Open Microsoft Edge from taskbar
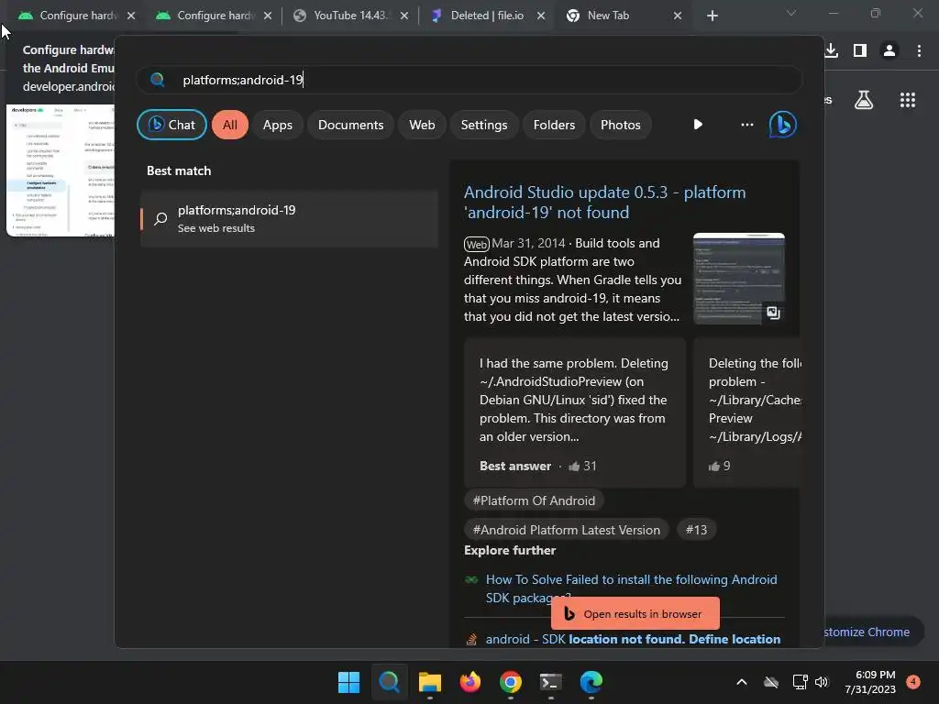The width and height of the screenshot is (939, 704). point(591,682)
